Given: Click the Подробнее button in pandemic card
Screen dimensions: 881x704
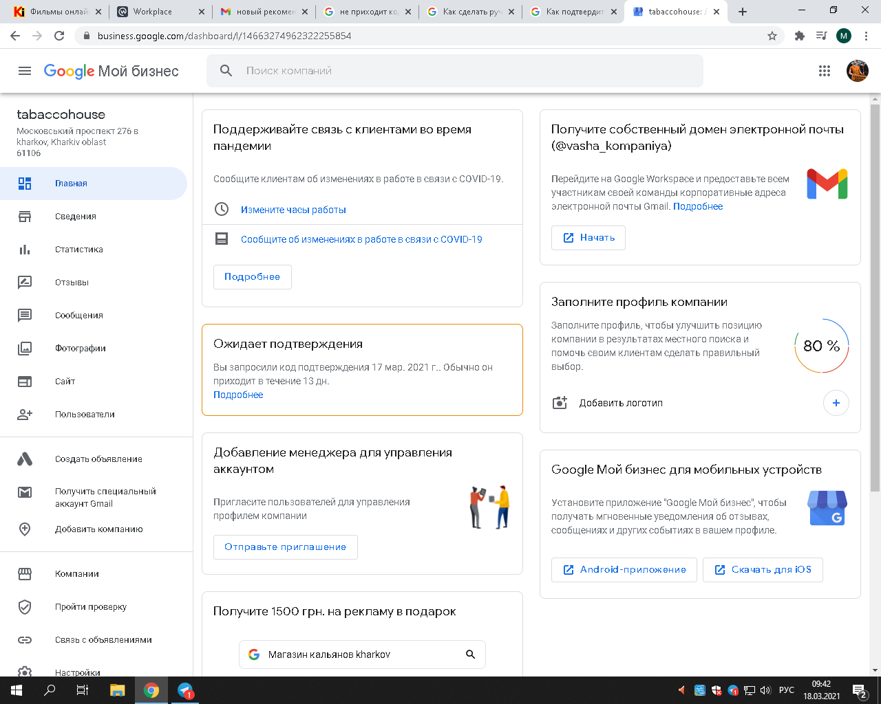Looking at the screenshot, I should [252, 276].
